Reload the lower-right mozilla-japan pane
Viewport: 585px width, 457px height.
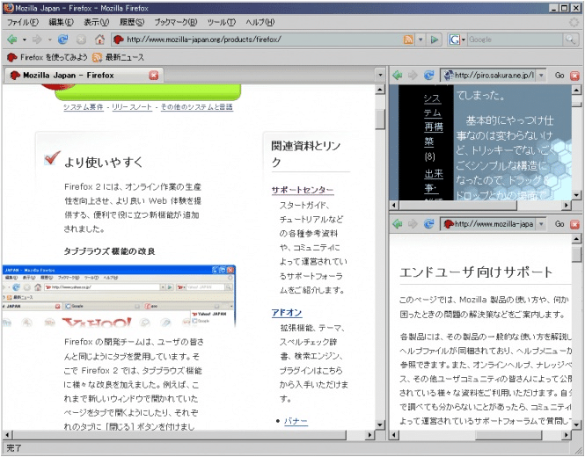click(428, 224)
